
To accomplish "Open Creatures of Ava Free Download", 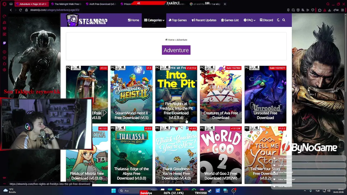I will [x=221, y=94].
